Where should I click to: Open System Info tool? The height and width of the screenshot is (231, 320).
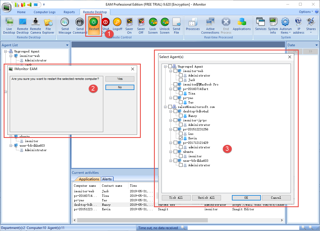pos(273,26)
